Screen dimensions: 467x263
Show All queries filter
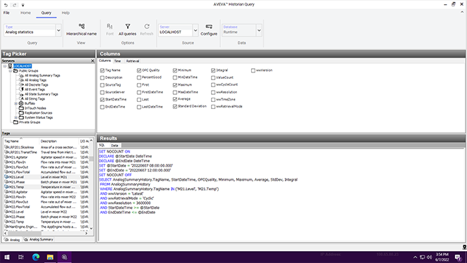pyautogui.click(x=127, y=30)
